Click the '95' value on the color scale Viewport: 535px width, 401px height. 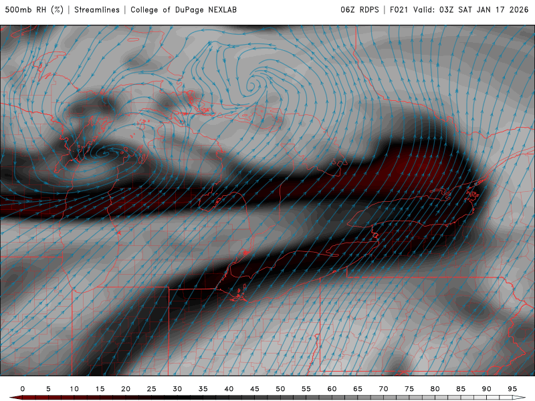click(512, 389)
